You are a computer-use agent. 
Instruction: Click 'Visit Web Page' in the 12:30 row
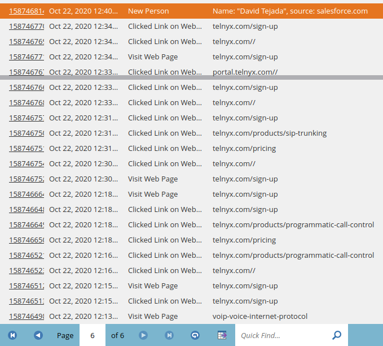click(153, 179)
